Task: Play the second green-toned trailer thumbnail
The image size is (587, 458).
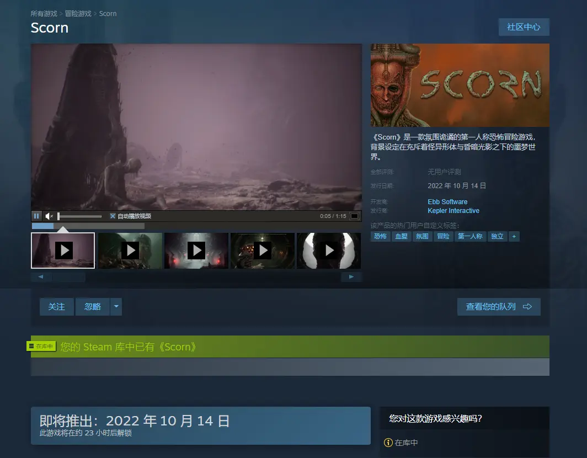Action: pos(130,251)
